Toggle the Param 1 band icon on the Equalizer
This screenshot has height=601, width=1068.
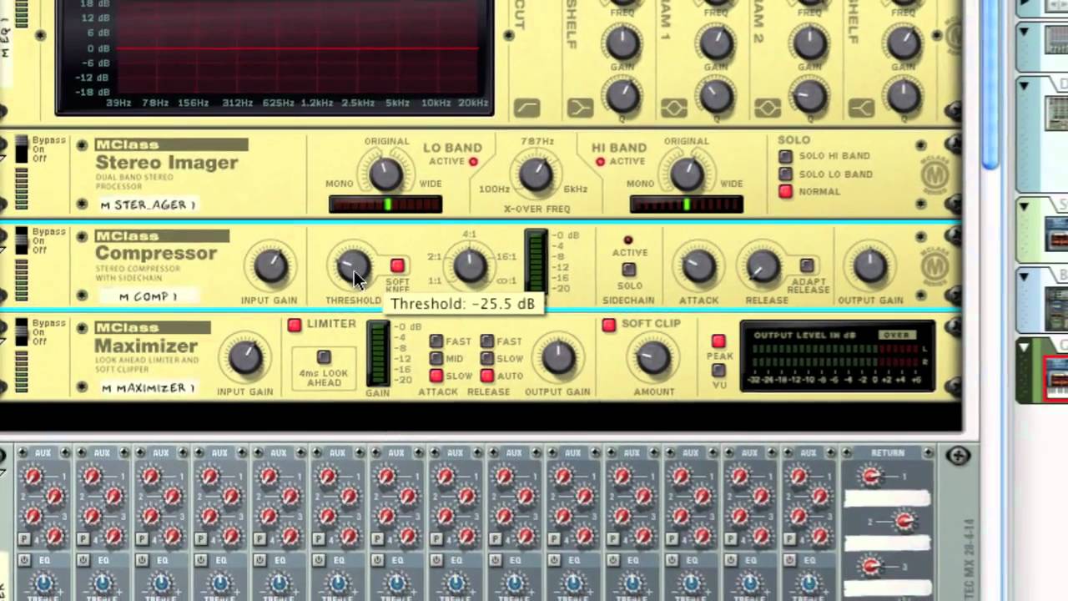coord(674,108)
